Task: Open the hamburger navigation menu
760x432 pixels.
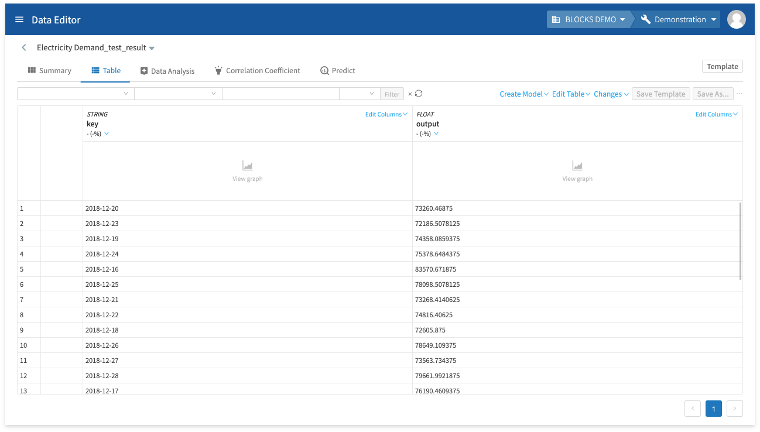Action: coord(19,19)
